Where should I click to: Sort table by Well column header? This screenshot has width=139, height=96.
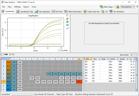88,59
